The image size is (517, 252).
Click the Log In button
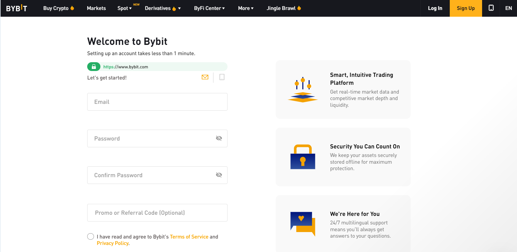tap(435, 8)
